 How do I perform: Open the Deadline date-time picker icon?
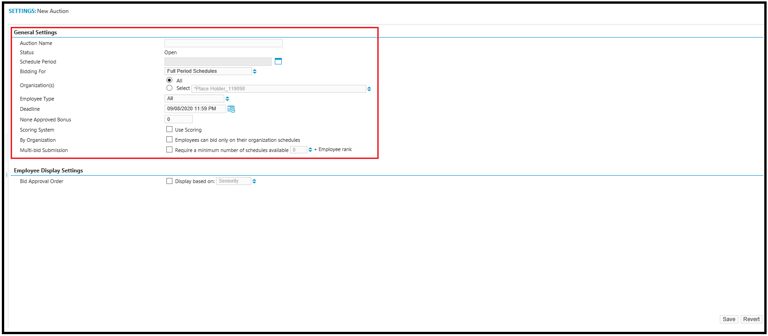231,109
